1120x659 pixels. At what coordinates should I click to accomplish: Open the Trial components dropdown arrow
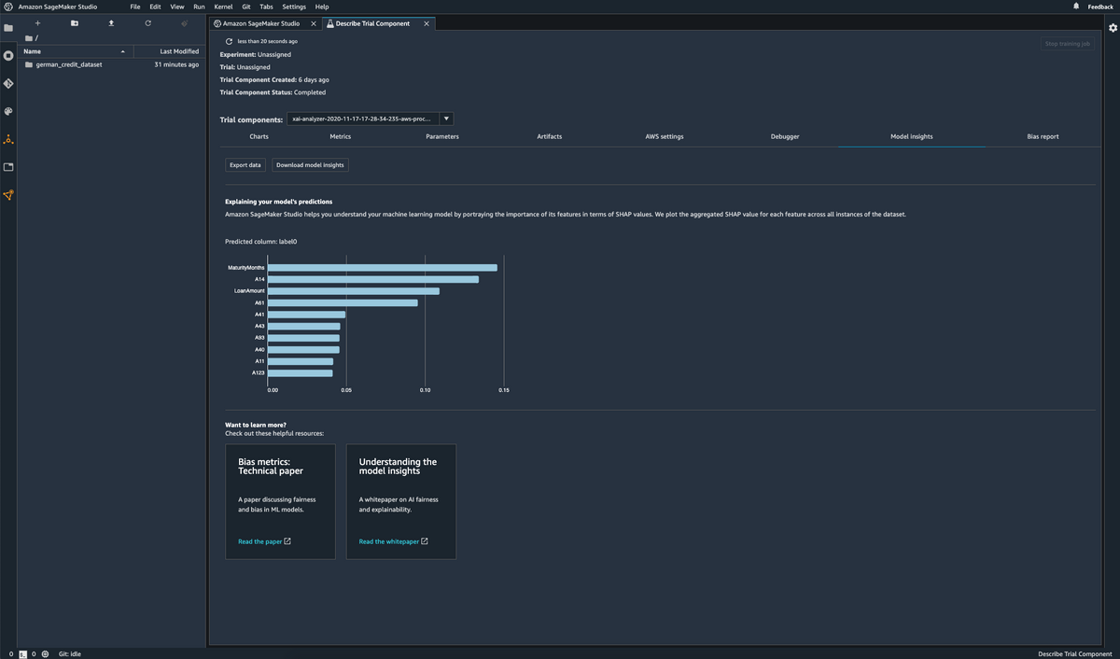click(x=446, y=119)
